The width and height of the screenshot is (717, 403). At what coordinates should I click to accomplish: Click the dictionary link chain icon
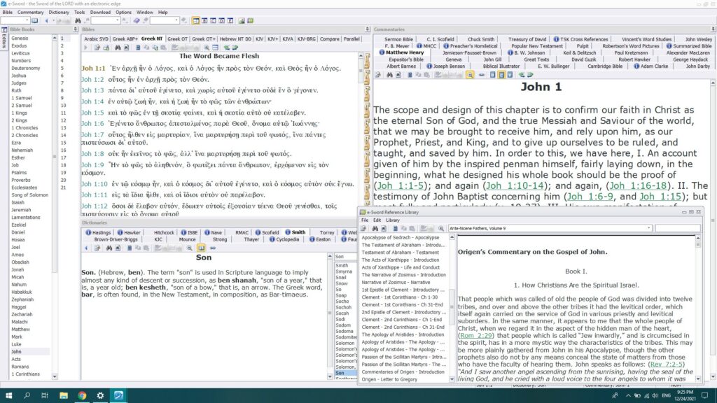tap(213, 248)
